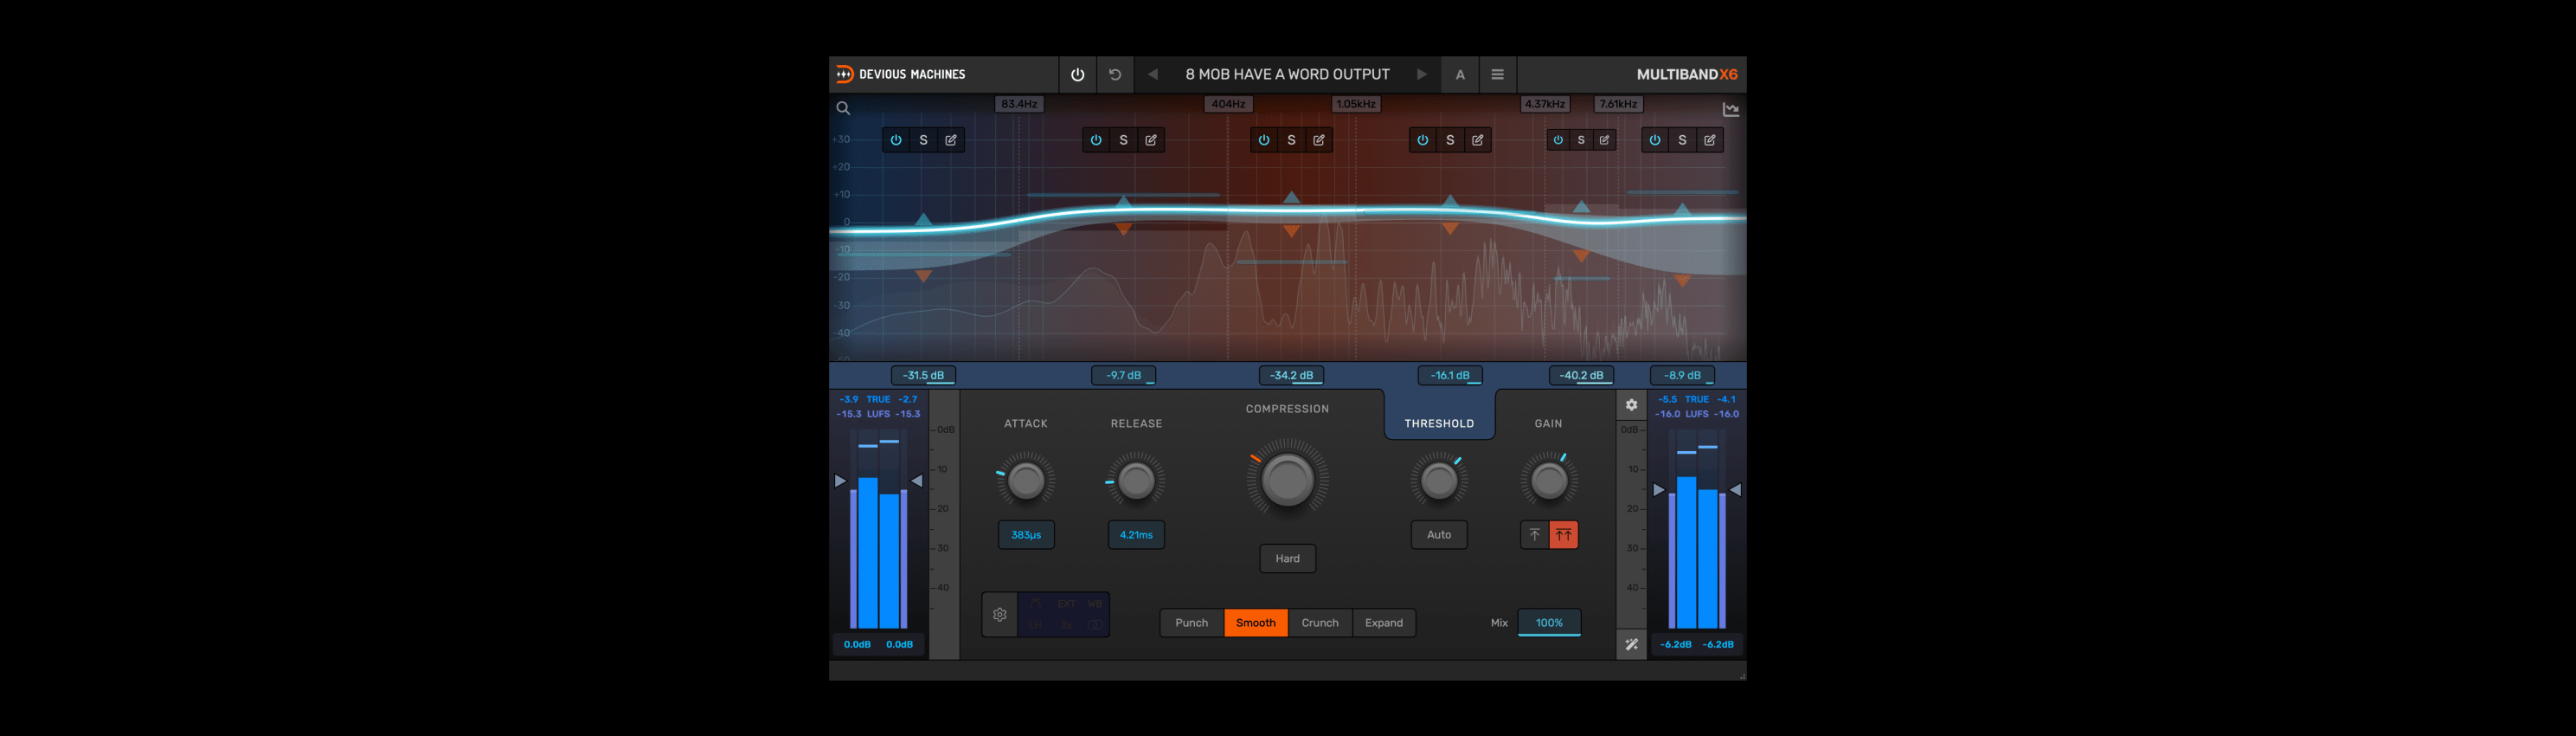Open preset name 8 MOB HAVE A WORD OUTPUT

pos(1287,75)
